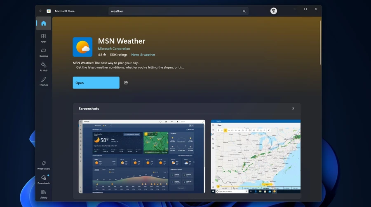Click the Microsoft Store logo icon
This screenshot has width=371, height=207.
point(49,11)
